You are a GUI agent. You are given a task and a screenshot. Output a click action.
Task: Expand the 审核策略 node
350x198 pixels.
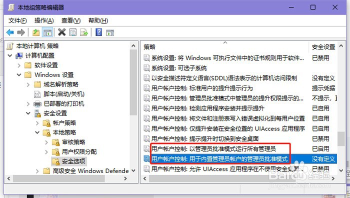46,142
